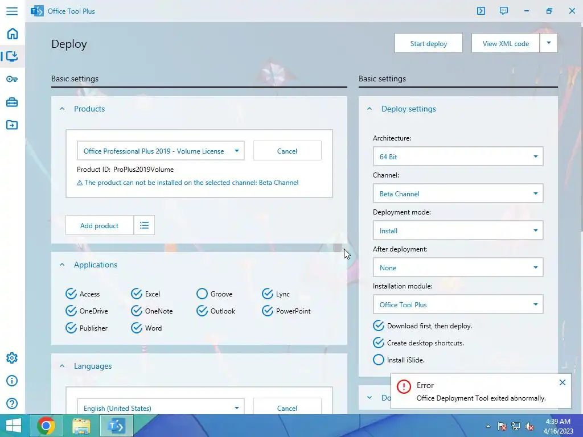Open the Deployment mode Install dropdown
Image resolution: width=583 pixels, height=437 pixels.
coord(458,230)
